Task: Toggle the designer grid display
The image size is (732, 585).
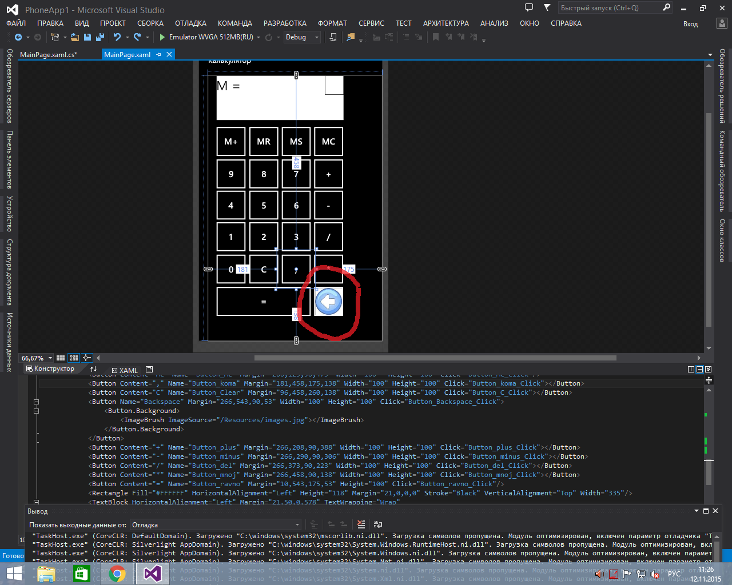Action: coord(61,358)
